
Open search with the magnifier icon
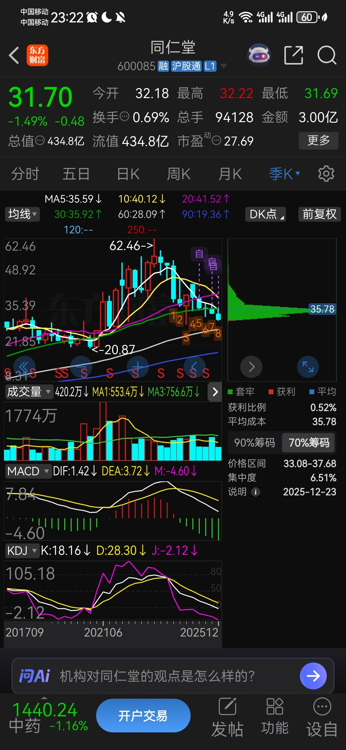coord(327,55)
